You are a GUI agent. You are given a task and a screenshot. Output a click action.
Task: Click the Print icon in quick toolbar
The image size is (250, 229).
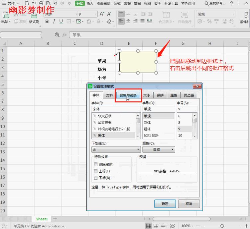point(41,3)
